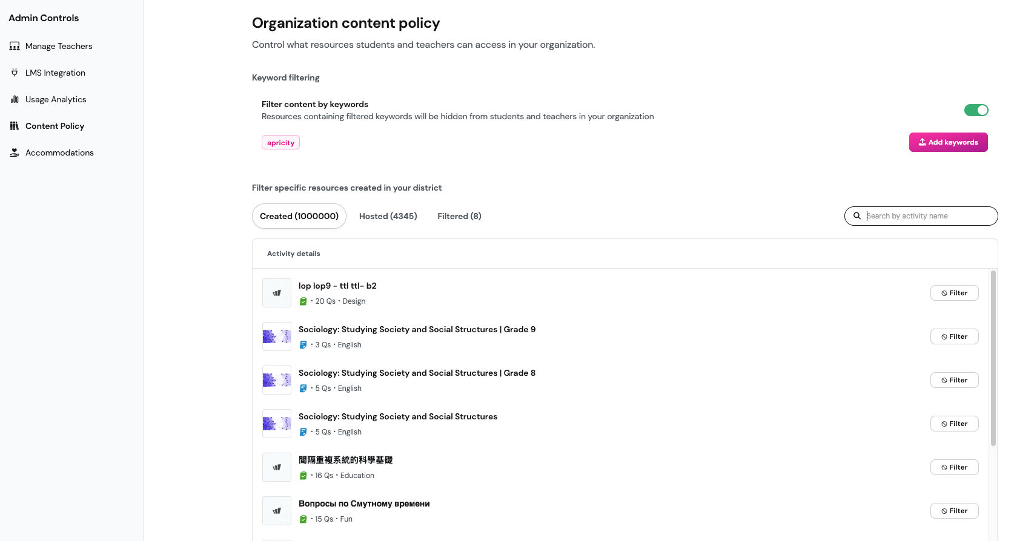This screenshot has width=1014, height=541.
Task: Disable the keyword filtering toggle
Action: pos(976,110)
